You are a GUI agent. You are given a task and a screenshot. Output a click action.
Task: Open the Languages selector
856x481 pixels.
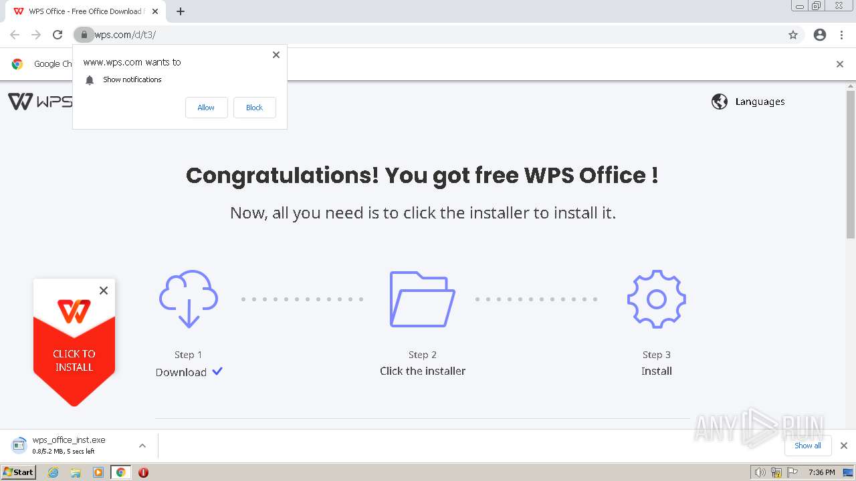click(748, 102)
